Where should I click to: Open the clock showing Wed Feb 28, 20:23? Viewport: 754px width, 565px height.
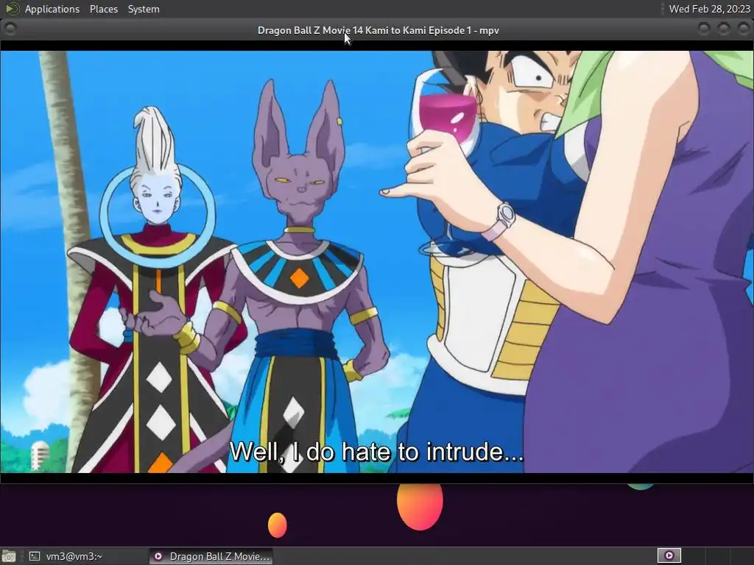(x=709, y=9)
